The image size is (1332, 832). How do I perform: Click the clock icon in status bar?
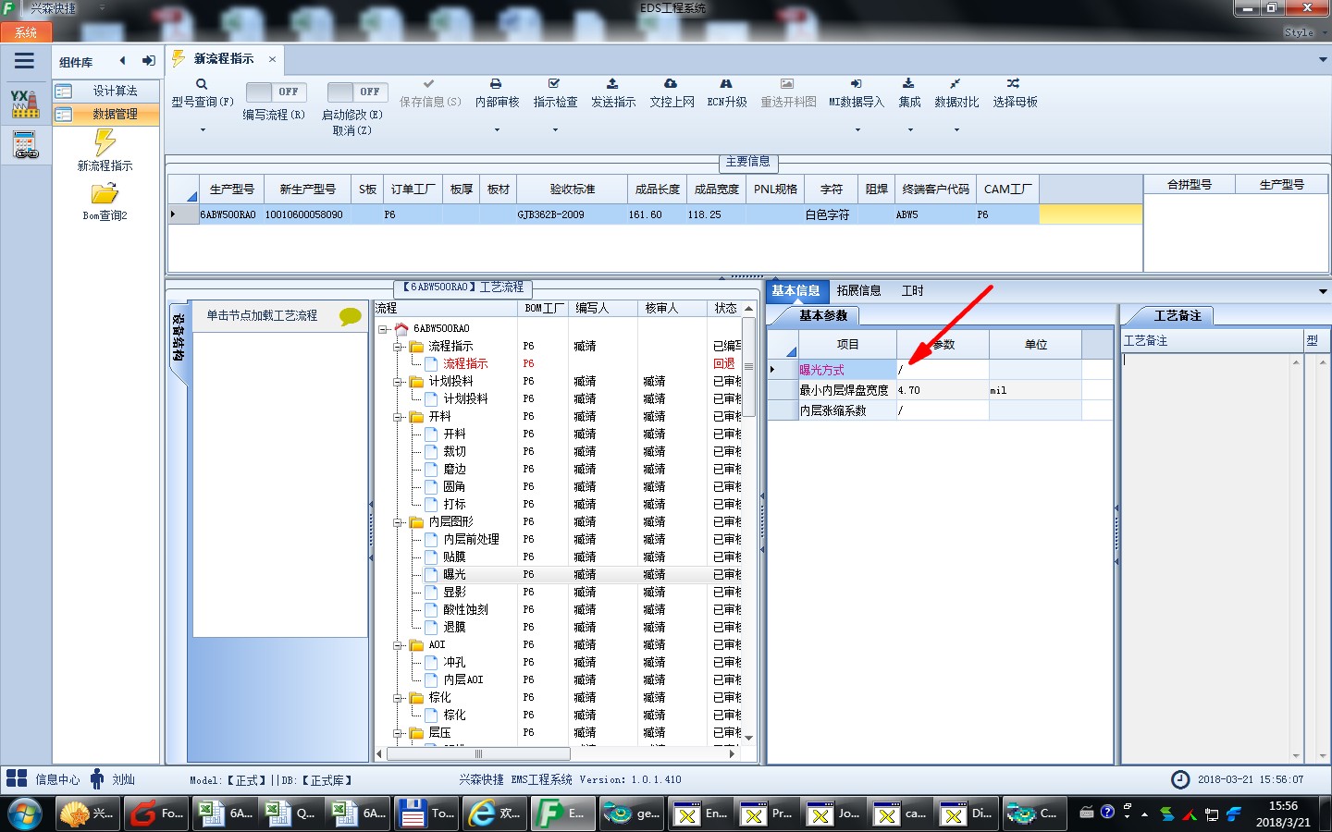[1180, 779]
